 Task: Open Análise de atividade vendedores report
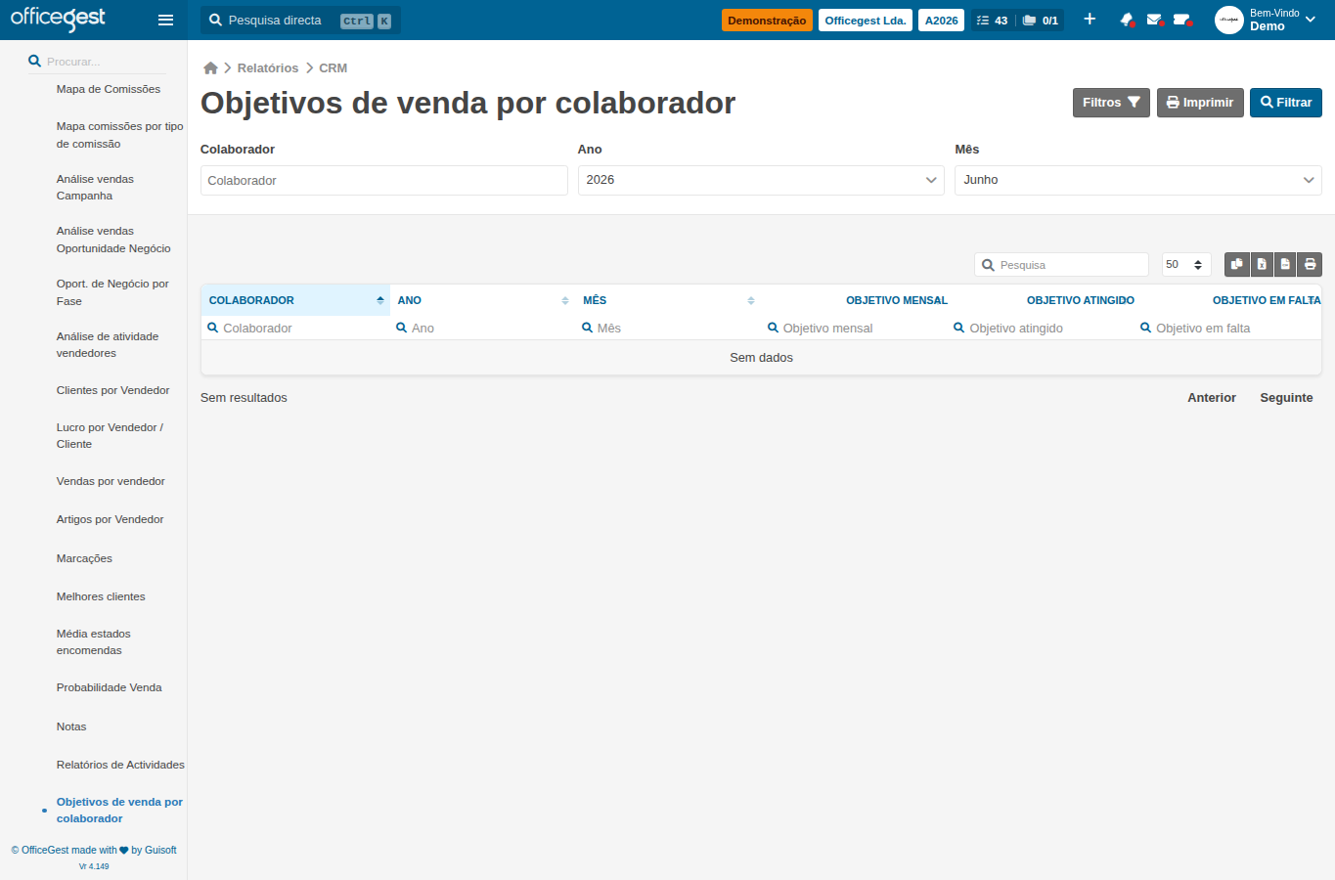coord(108,345)
